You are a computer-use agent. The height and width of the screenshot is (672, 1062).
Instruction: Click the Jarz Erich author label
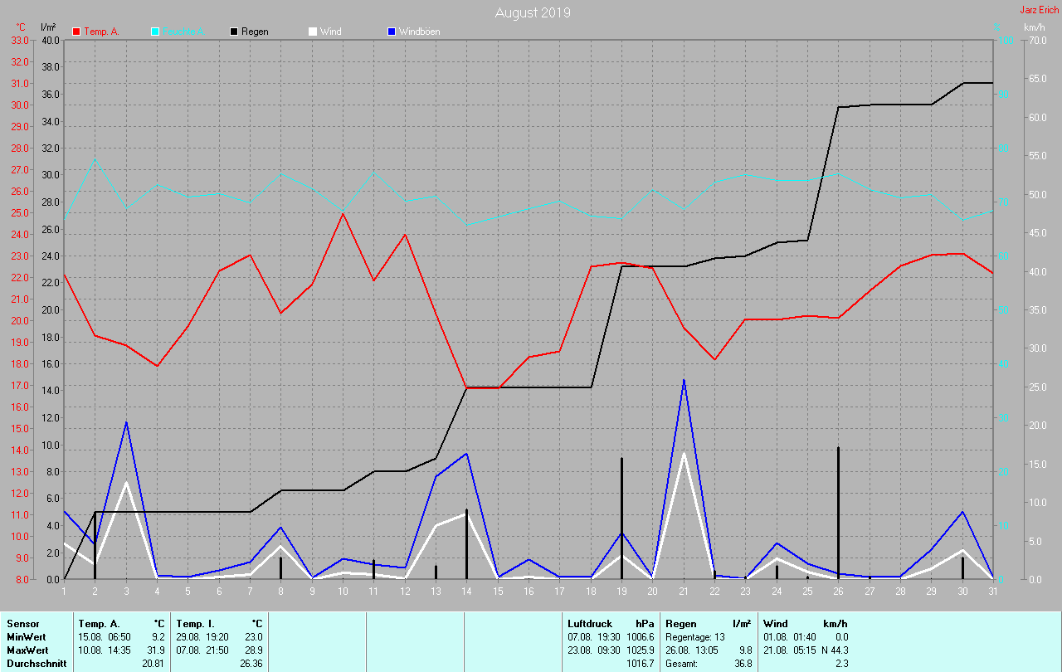click(1039, 10)
